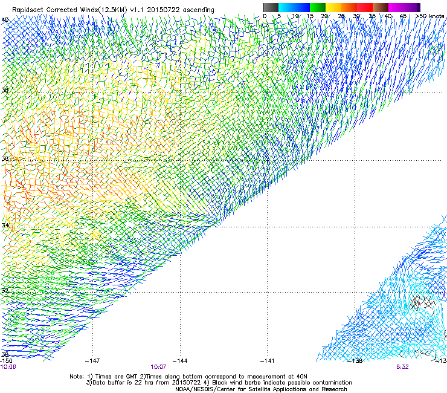Click the longitude "-138" label on the bottom axis
This screenshot has height=393, width=447.
355,361
